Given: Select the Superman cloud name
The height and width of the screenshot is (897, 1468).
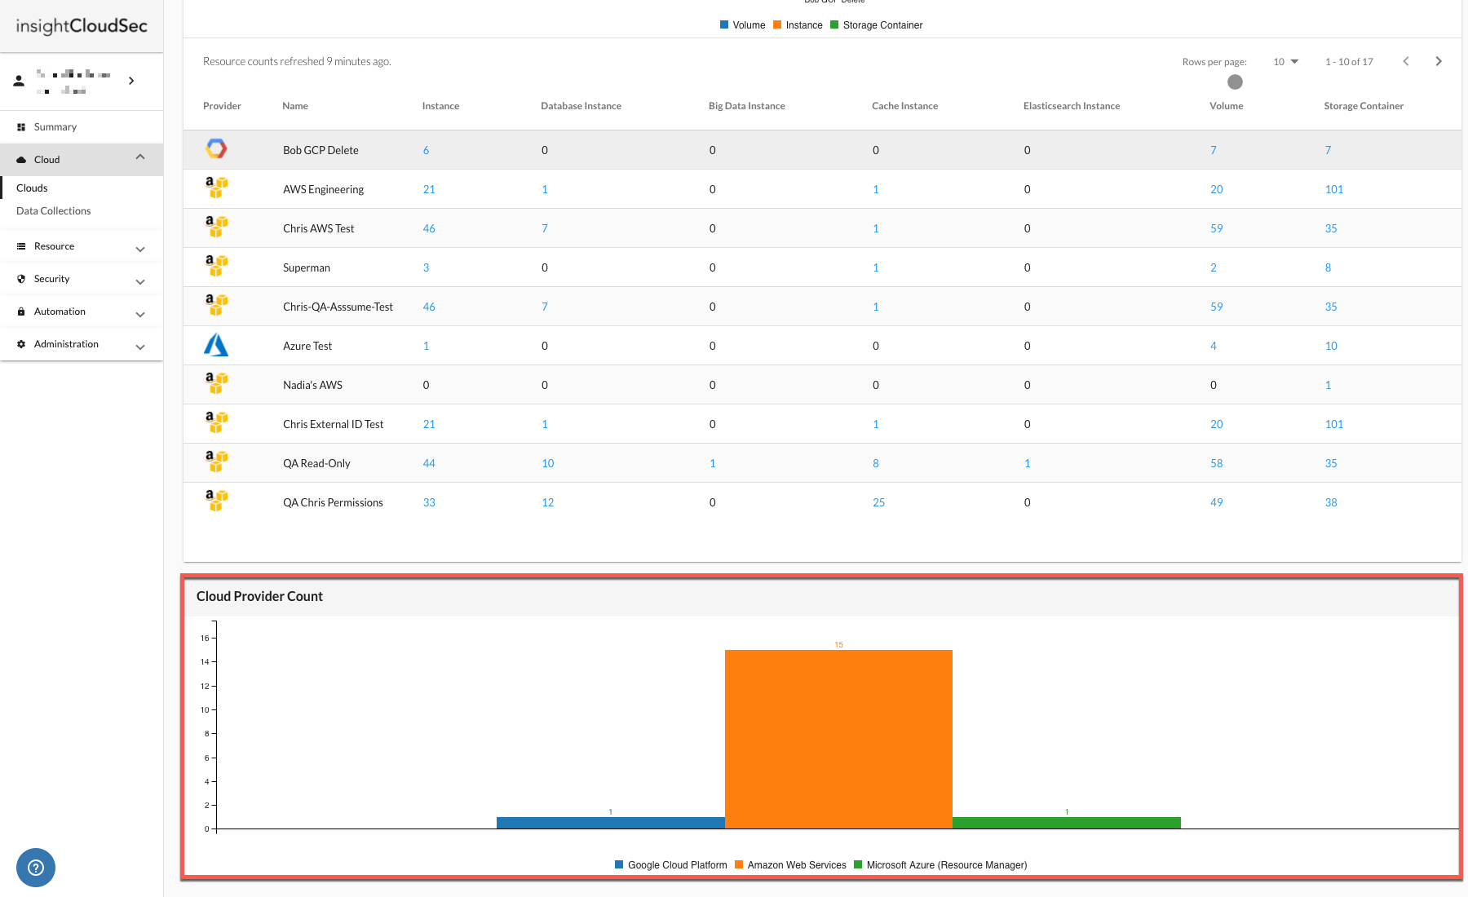Looking at the screenshot, I should pos(307,268).
